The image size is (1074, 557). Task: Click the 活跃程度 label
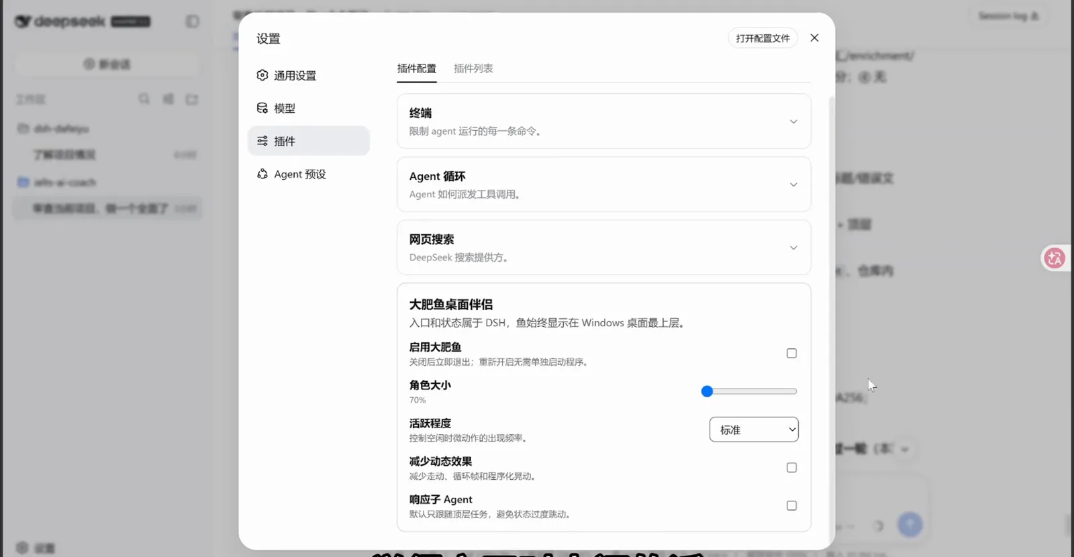coord(430,423)
